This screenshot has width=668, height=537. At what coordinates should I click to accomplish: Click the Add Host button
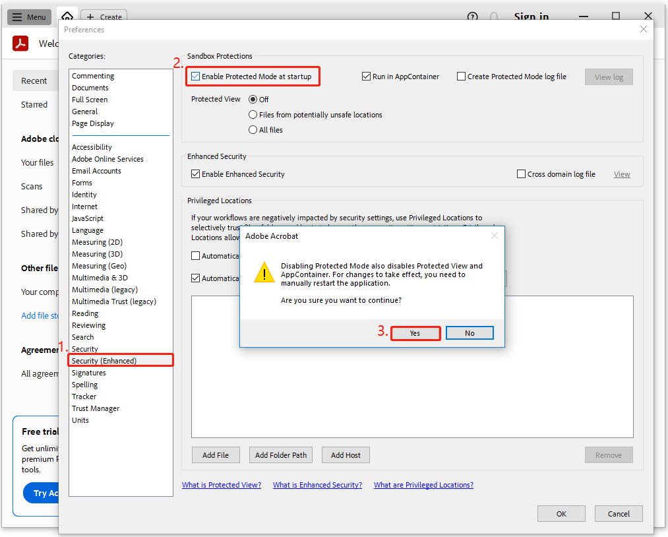pos(346,455)
